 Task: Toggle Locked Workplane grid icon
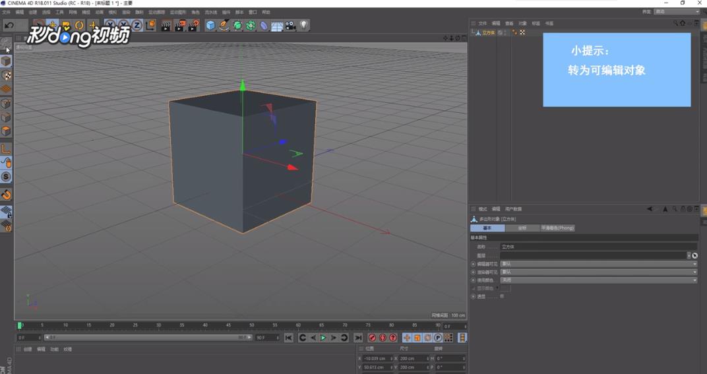click(x=6, y=212)
